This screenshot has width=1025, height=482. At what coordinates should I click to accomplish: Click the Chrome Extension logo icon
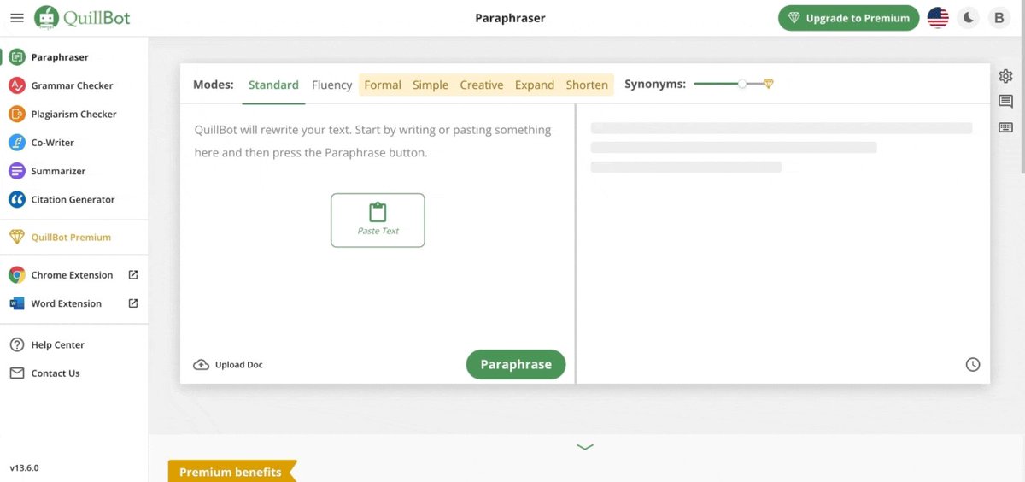(16, 275)
